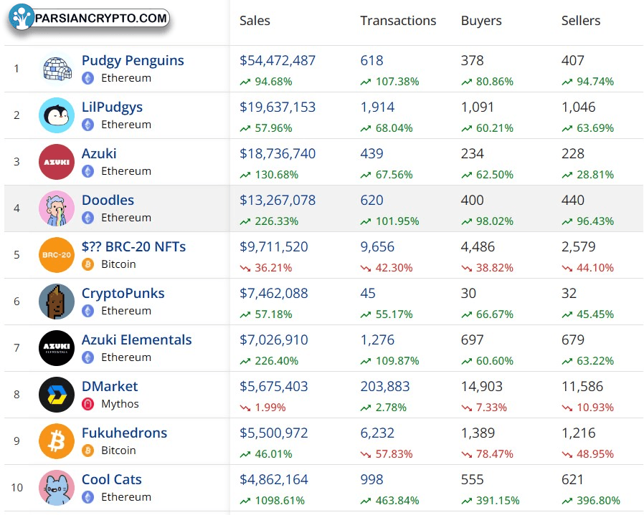The image size is (644, 515).
Task: Sort table by Sales column header
Action: click(255, 21)
